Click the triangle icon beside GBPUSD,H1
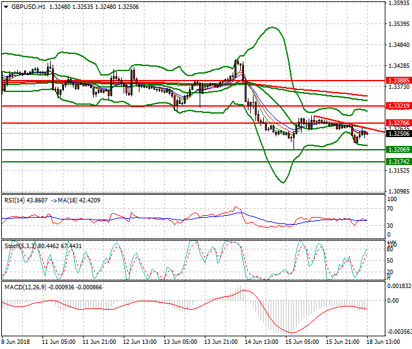 (6, 7)
